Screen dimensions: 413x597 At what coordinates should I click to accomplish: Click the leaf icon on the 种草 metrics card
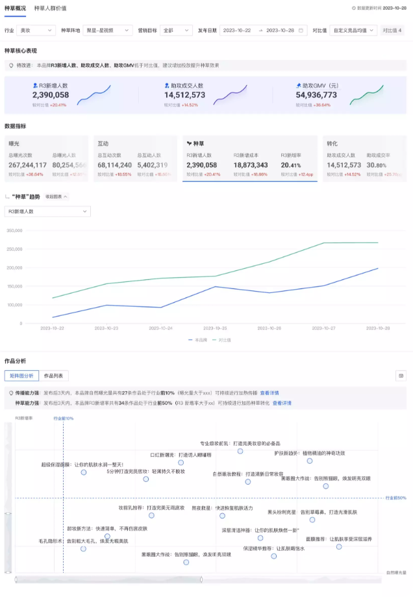(x=188, y=144)
